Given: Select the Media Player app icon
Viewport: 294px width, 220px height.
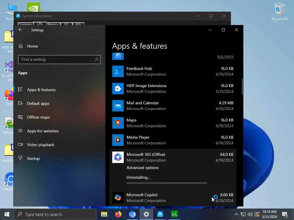Looking at the screenshot, I should 118,140.
